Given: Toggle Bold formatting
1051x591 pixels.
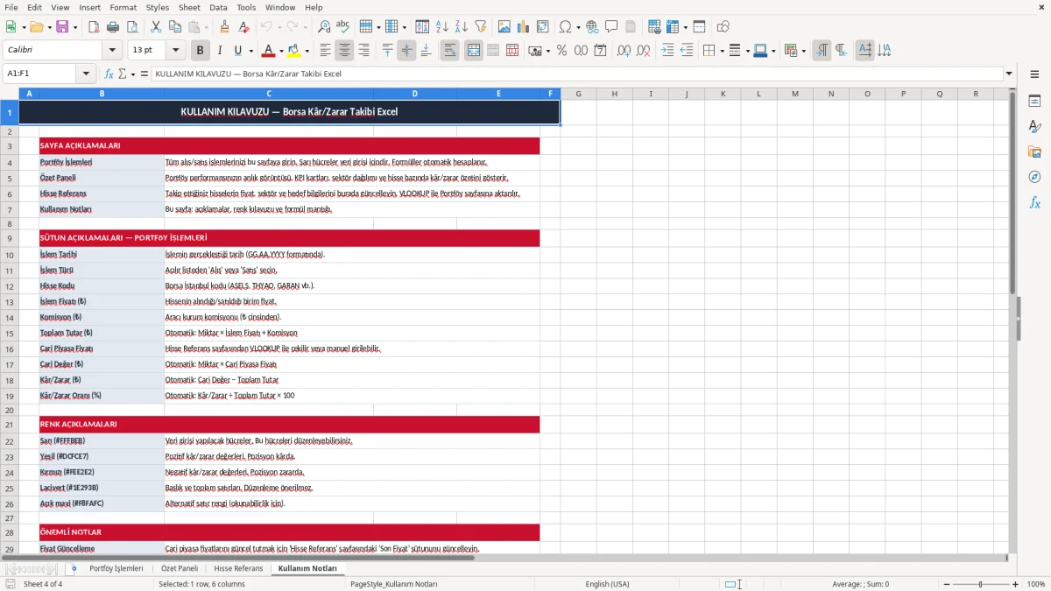Looking at the screenshot, I should click(200, 51).
